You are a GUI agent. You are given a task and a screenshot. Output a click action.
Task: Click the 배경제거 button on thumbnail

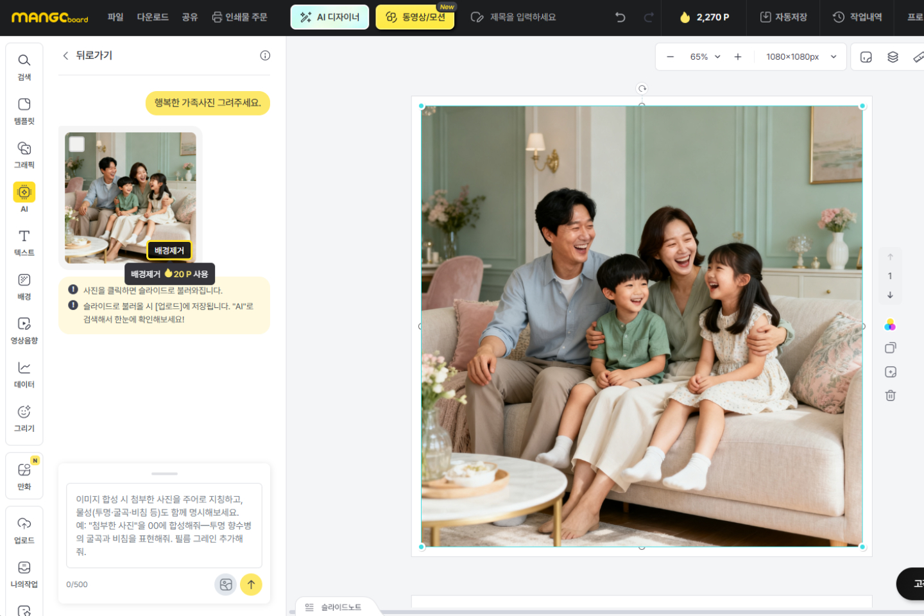169,250
